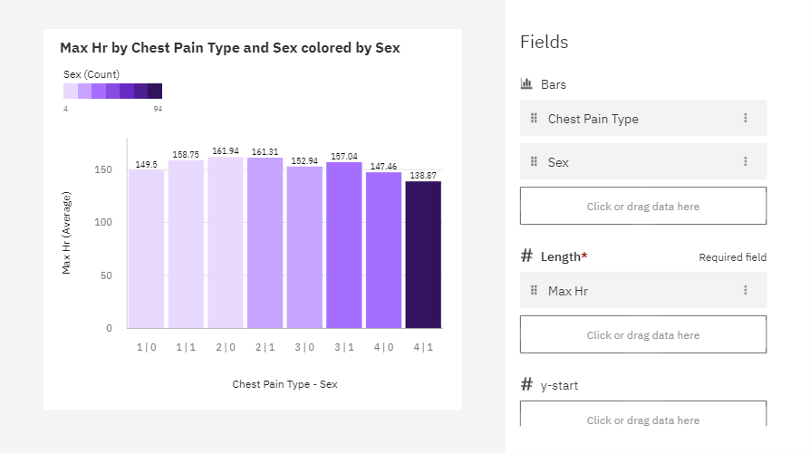The height and width of the screenshot is (454, 810).
Task: Select the 3|1 bar showing 157.04
Action: pyautogui.click(x=344, y=246)
